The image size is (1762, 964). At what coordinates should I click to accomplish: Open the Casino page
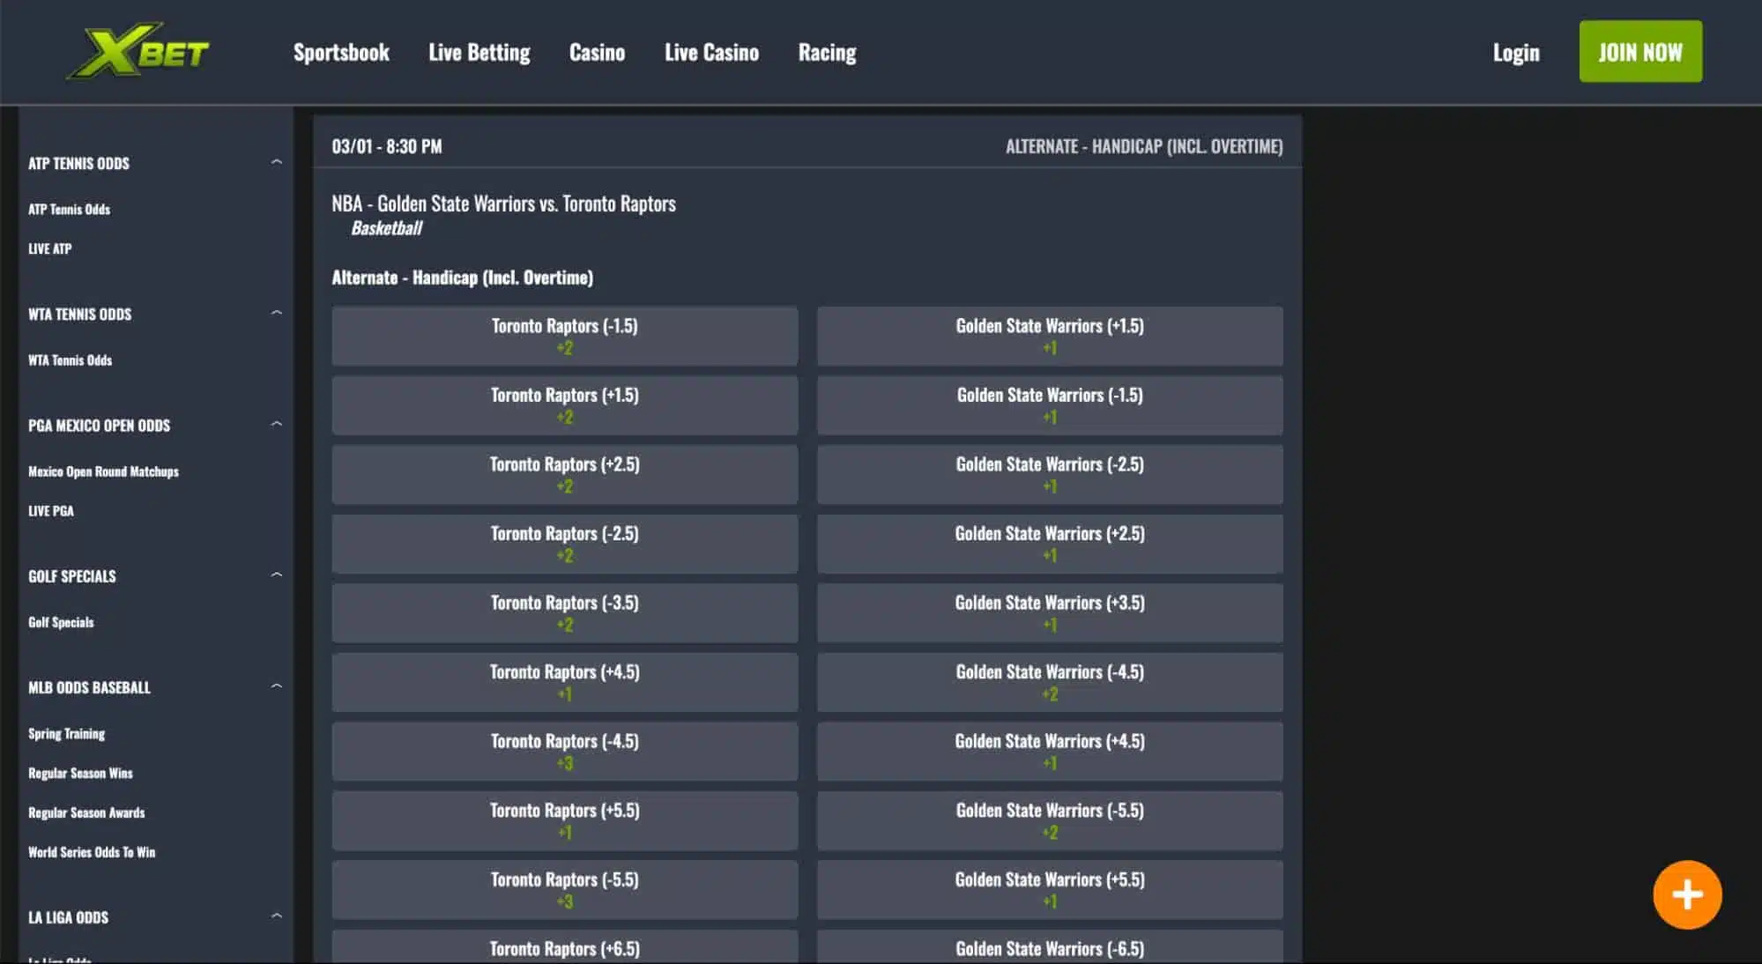pos(597,53)
